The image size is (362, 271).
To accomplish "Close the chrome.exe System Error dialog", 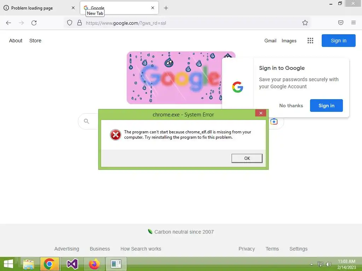I will pyautogui.click(x=261, y=113).
